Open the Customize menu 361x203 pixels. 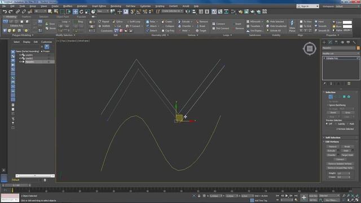pyautogui.click(x=145, y=6)
